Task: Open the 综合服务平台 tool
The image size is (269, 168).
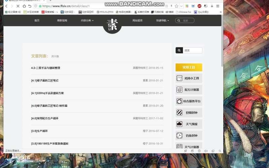Action: point(189,101)
